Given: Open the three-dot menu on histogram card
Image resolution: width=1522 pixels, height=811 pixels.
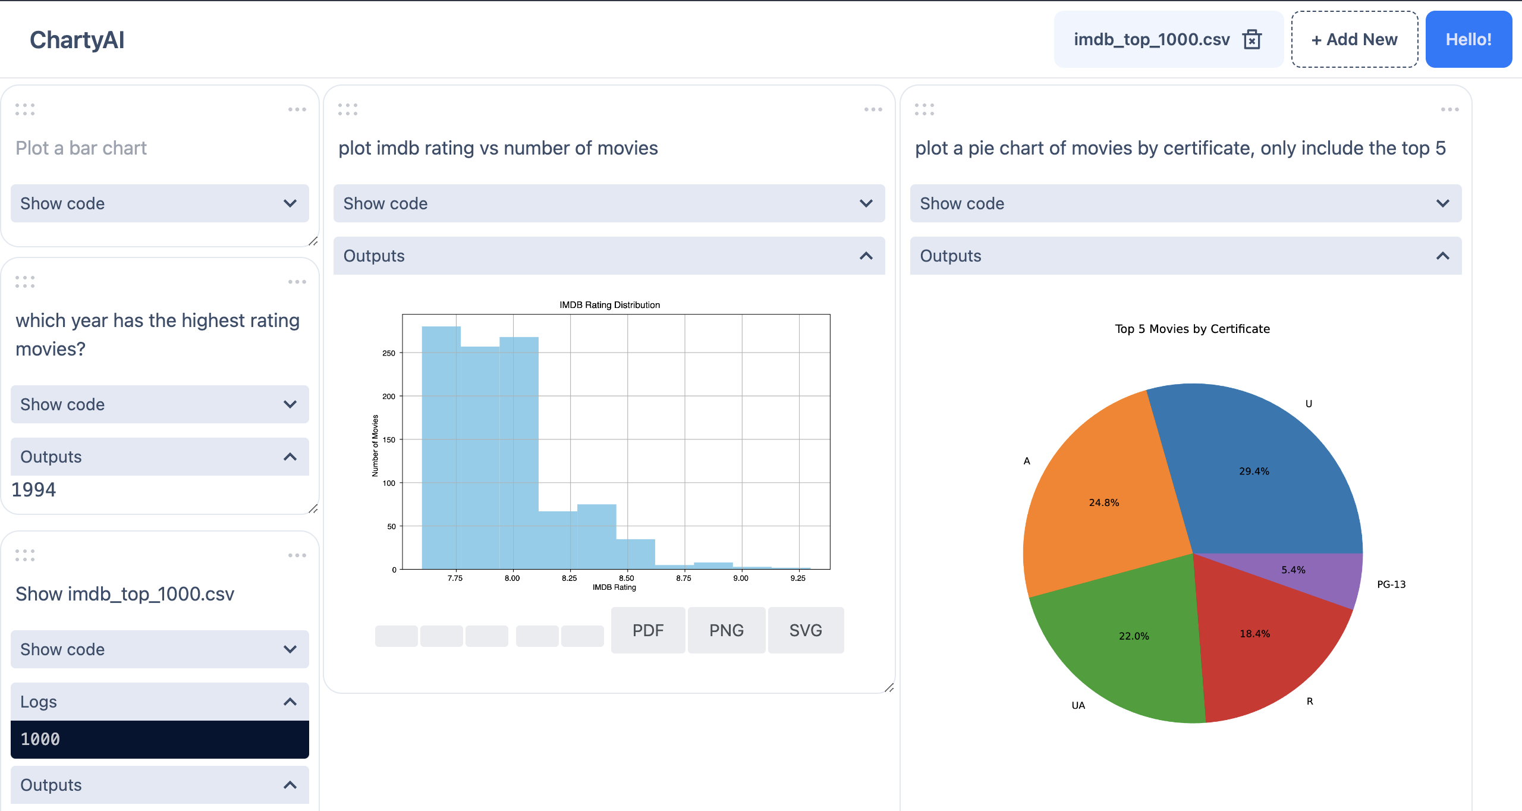Looking at the screenshot, I should 873,109.
